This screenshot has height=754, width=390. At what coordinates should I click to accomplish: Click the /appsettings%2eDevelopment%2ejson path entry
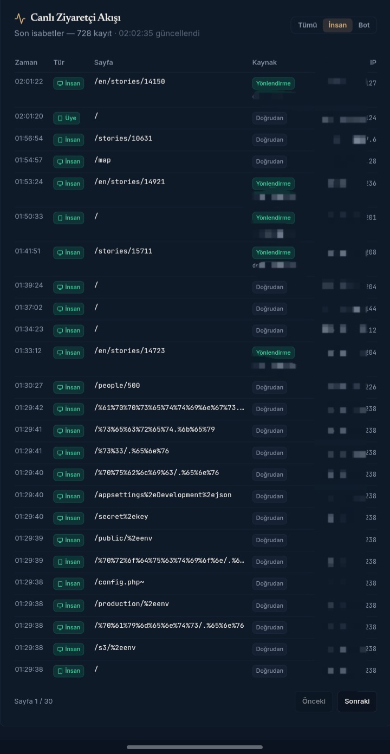163,495
